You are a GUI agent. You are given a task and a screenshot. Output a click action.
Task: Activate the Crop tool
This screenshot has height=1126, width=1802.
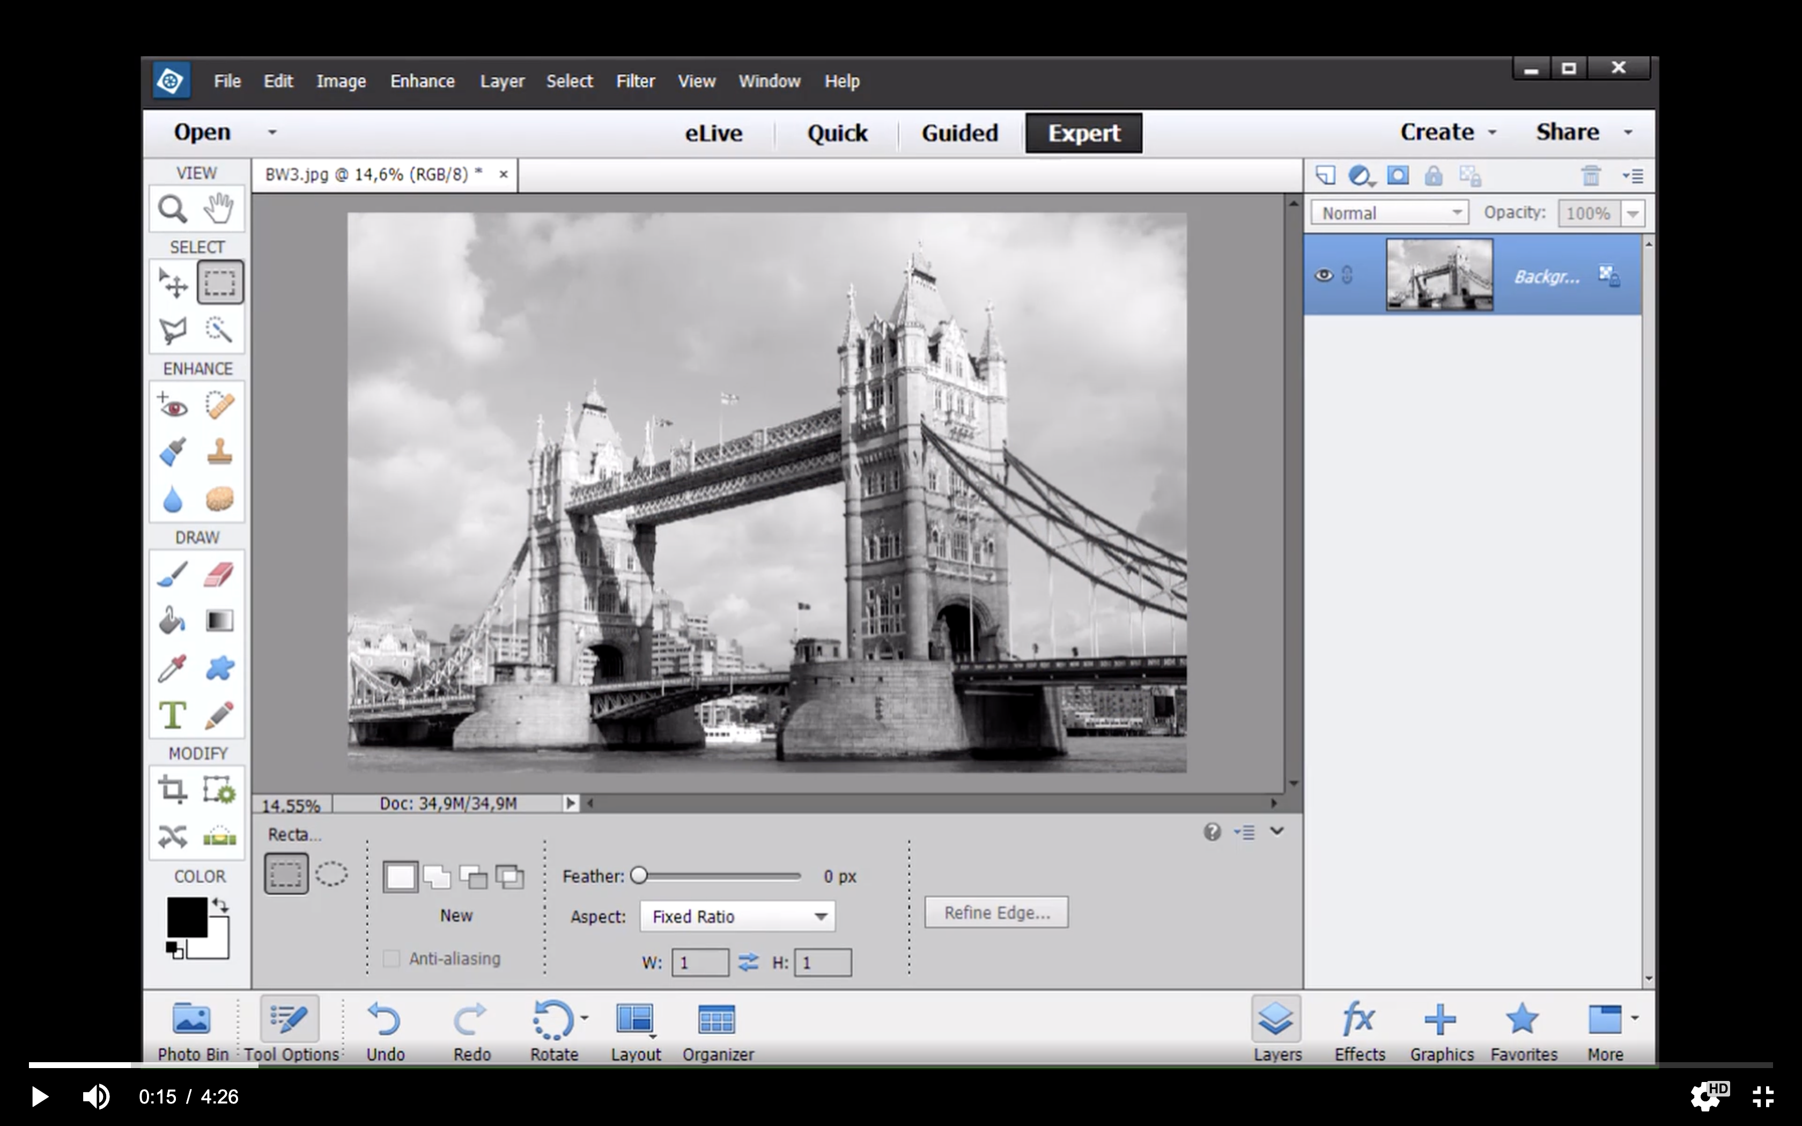(x=173, y=789)
